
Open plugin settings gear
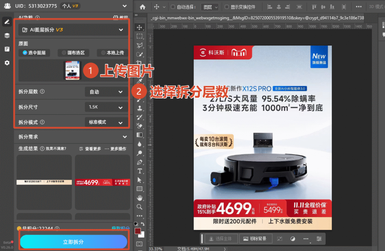pyautogui.click(x=7, y=63)
